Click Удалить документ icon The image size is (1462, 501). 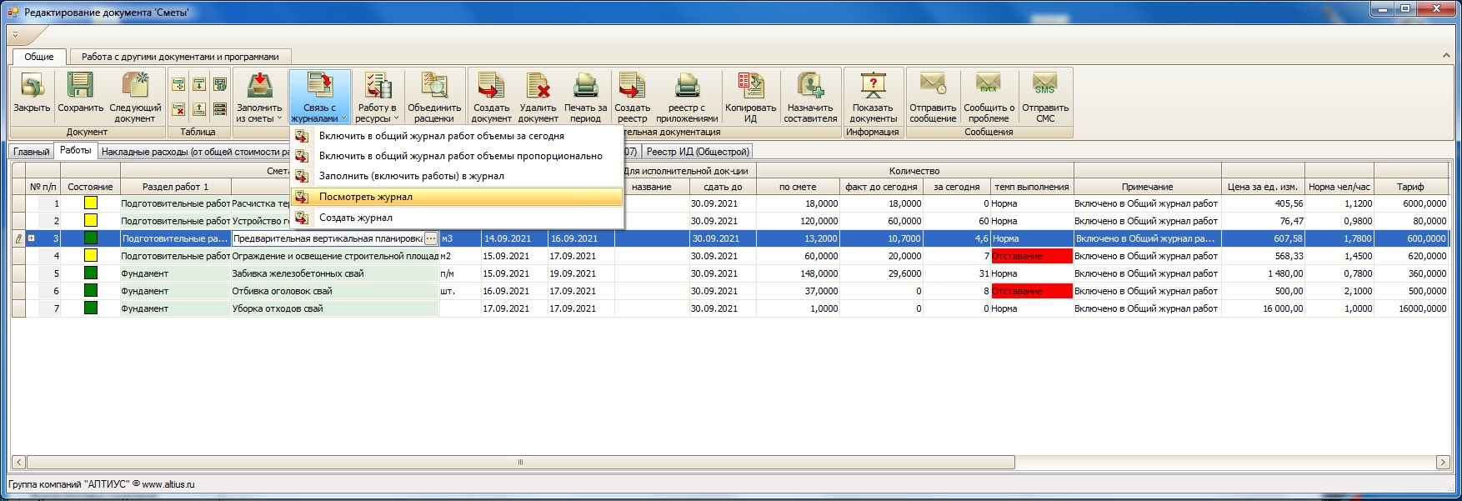point(538,87)
